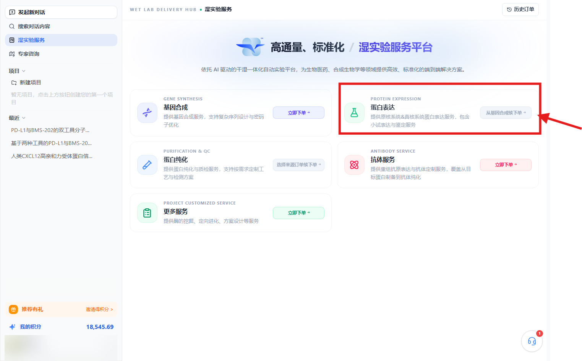Click the 项目 section heading
Viewport: 582px width, 361px height.
point(14,71)
